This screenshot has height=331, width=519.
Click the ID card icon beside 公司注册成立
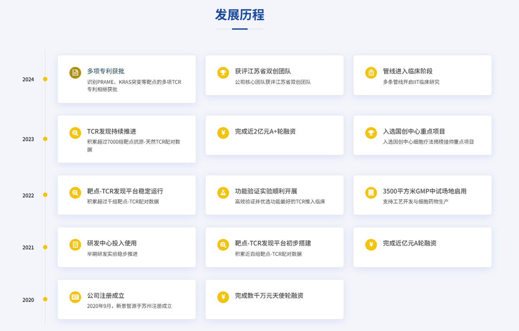(75, 297)
